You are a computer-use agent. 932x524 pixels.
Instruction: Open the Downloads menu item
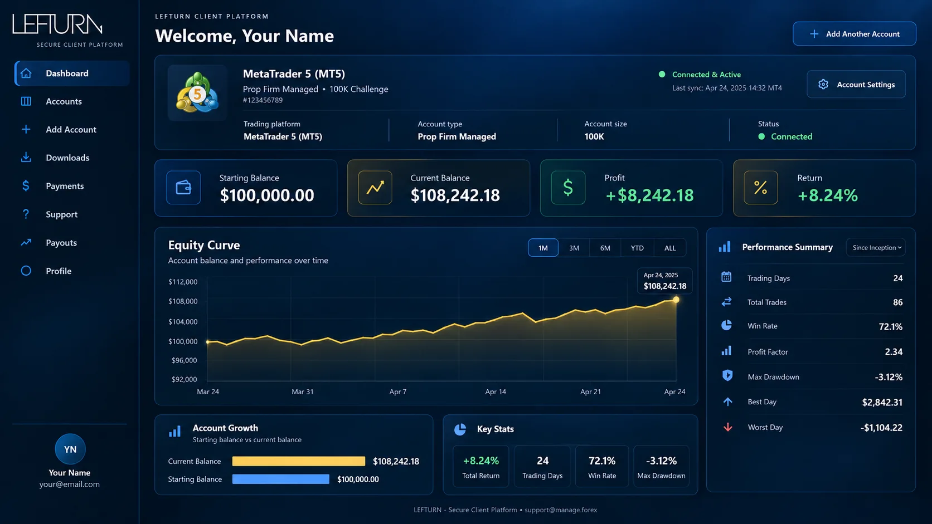[72, 158]
